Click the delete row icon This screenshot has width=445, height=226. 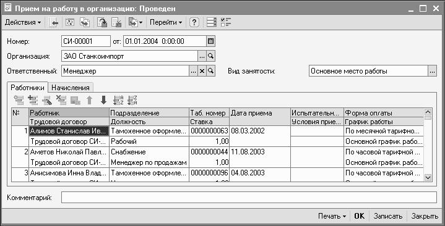tap(61, 100)
